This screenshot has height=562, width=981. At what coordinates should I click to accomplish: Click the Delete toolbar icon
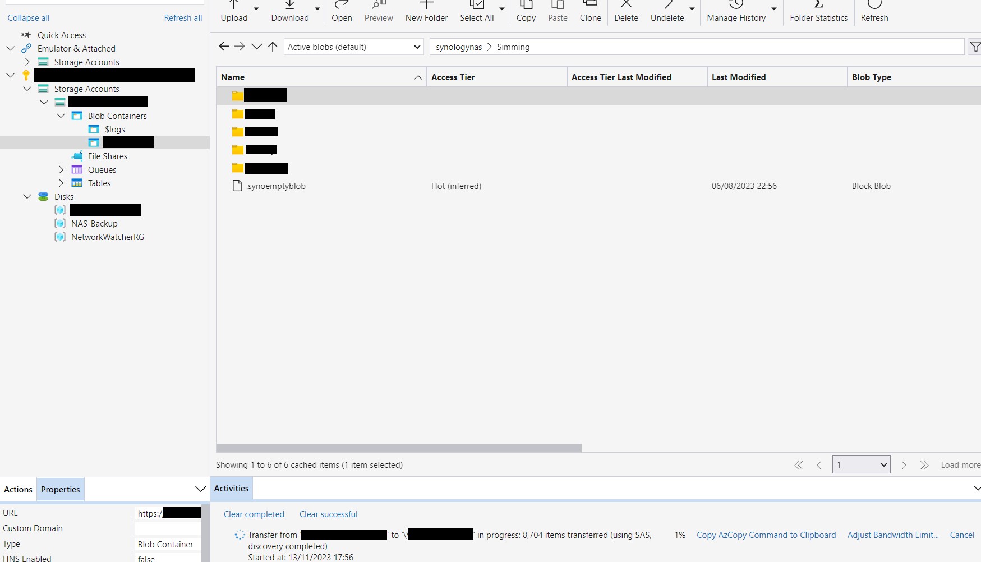coord(626,11)
